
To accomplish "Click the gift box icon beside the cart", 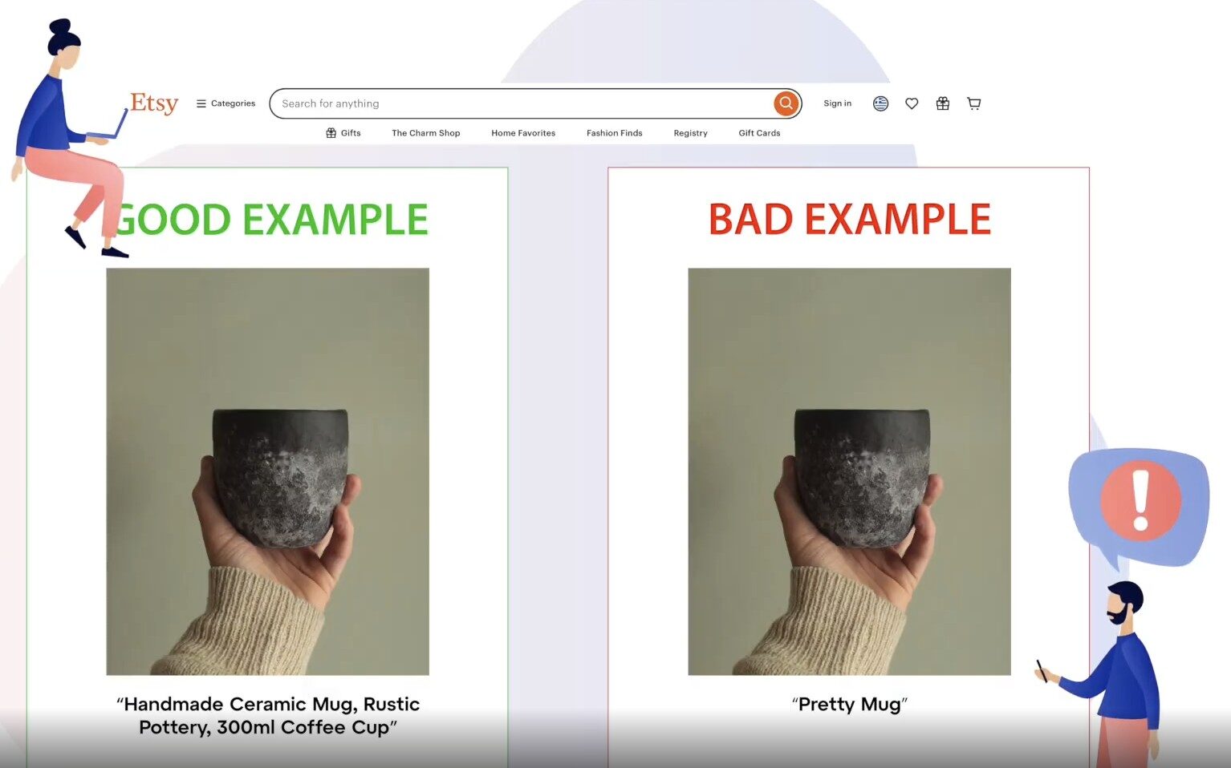I will pyautogui.click(x=943, y=103).
